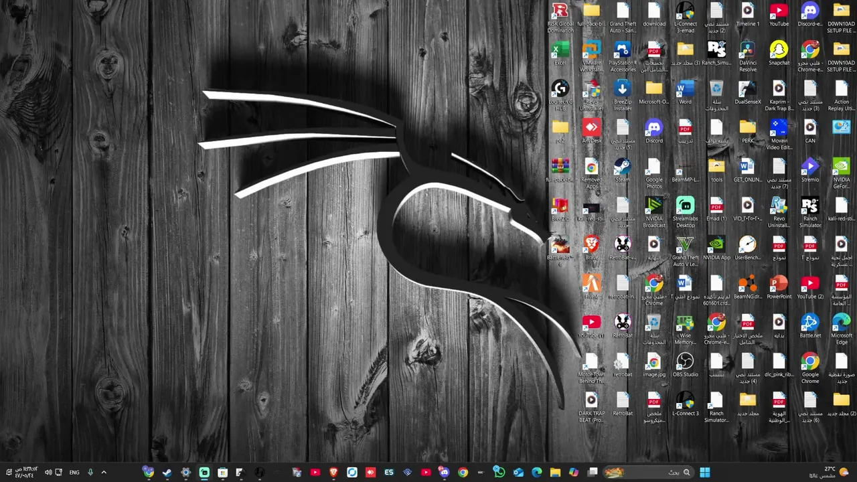The height and width of the screenshot is (482, 857).
Task: Launch Brave browser desktop icon
Action: pos(591,248)
